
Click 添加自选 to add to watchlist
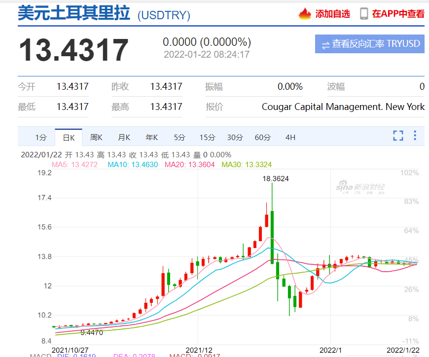332,14
